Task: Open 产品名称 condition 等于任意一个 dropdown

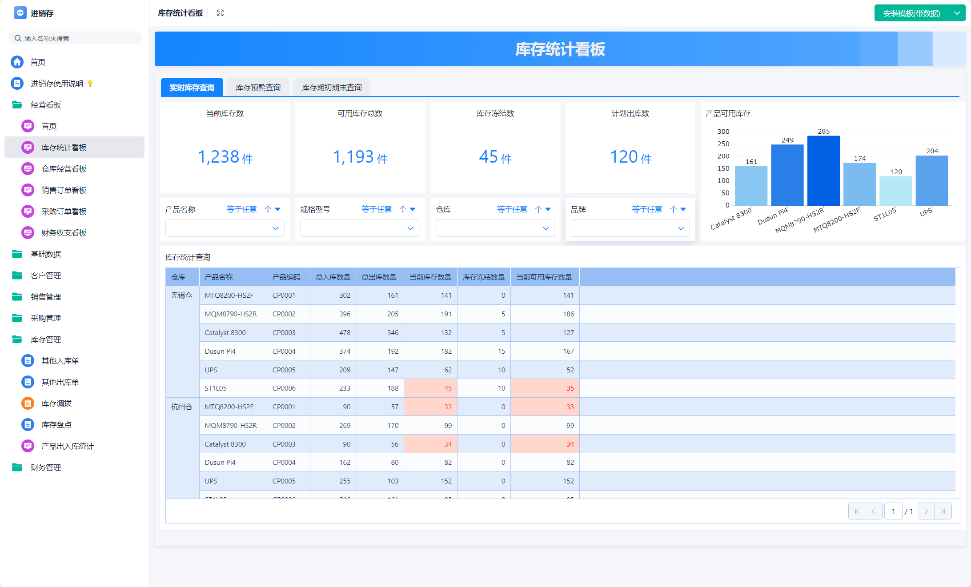Action: (253, 209)
